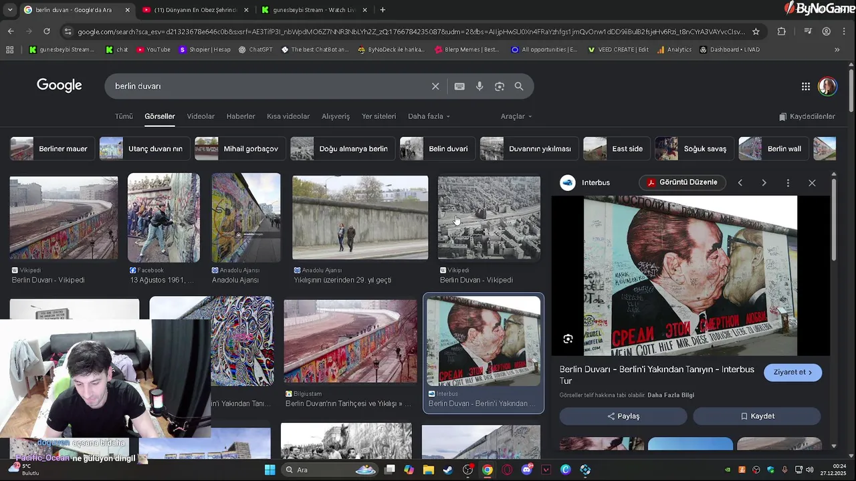Open the on-screen keyboard input tool

tap(459, 86)
